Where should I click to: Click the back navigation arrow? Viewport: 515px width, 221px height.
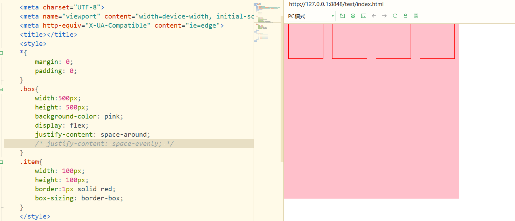click(374, 16)
